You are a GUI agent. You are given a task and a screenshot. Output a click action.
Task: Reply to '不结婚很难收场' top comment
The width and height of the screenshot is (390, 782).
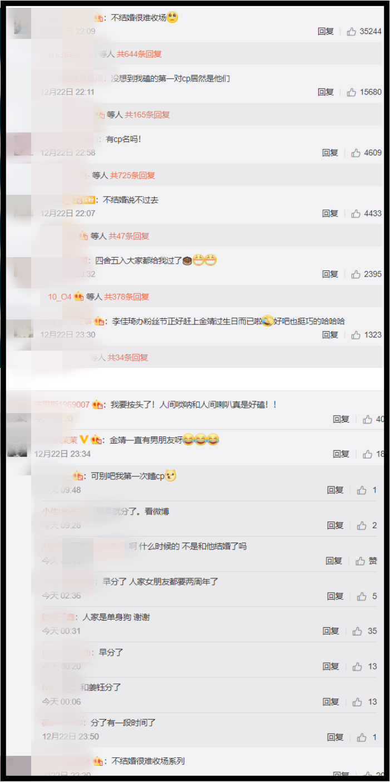click(325, 32)
